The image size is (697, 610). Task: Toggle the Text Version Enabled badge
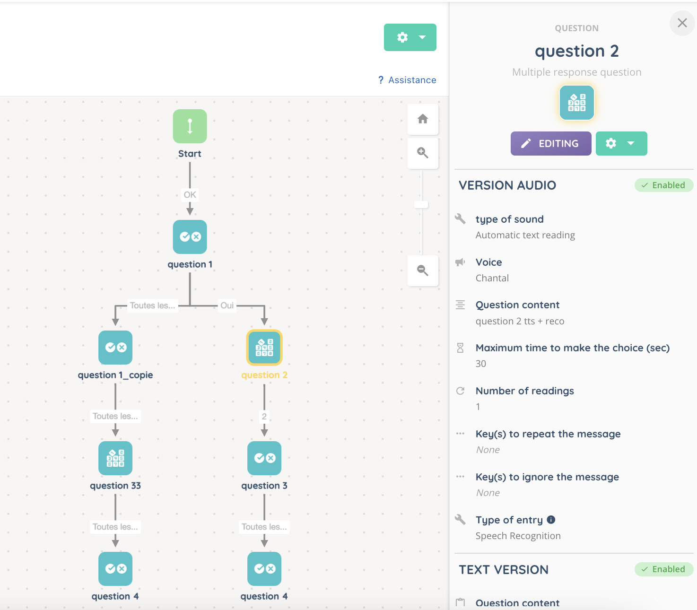coord(663,569)
